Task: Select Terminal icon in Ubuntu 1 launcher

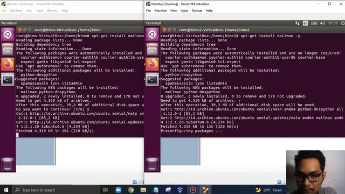Action: tap(8, 79)
